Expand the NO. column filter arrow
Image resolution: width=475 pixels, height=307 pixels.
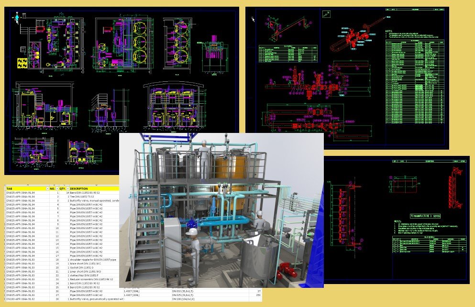[x=57, y=188]
